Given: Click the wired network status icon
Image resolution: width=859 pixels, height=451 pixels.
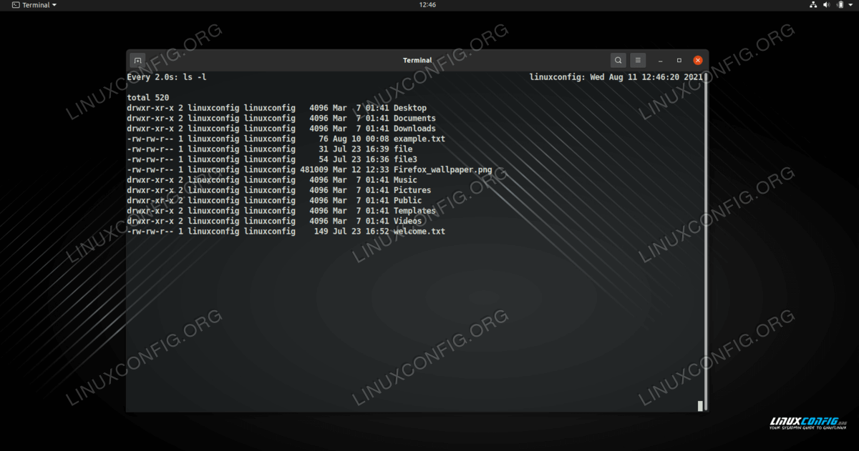Looking at the screenshot, I should [813, 5].
